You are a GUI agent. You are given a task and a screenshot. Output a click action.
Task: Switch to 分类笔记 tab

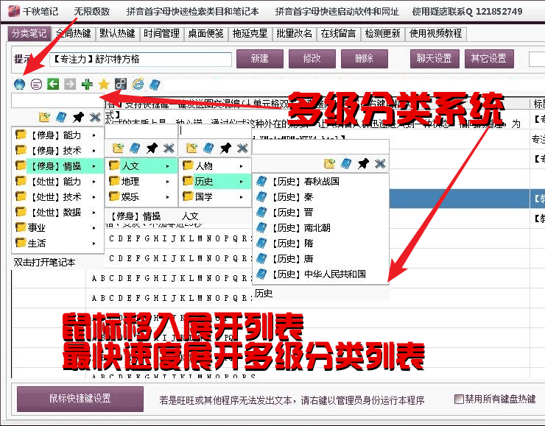pos(29,33)
